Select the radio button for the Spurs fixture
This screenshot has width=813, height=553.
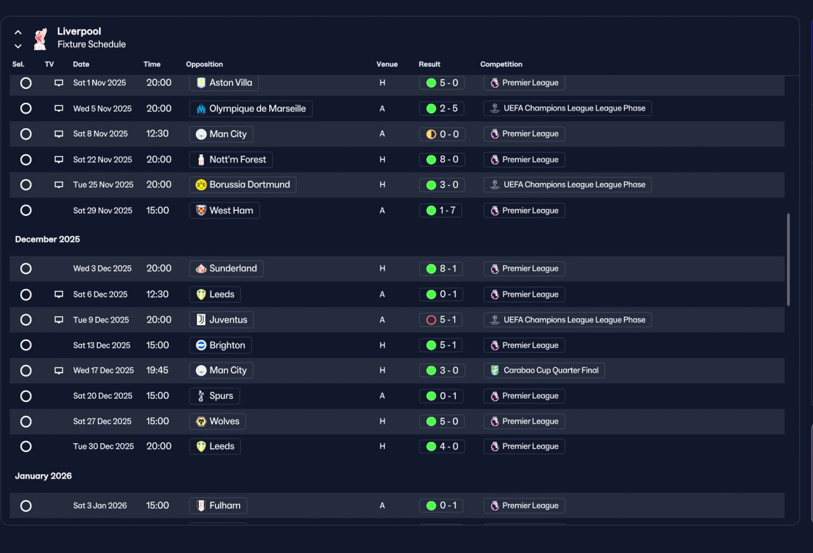[x=26, y=396]
